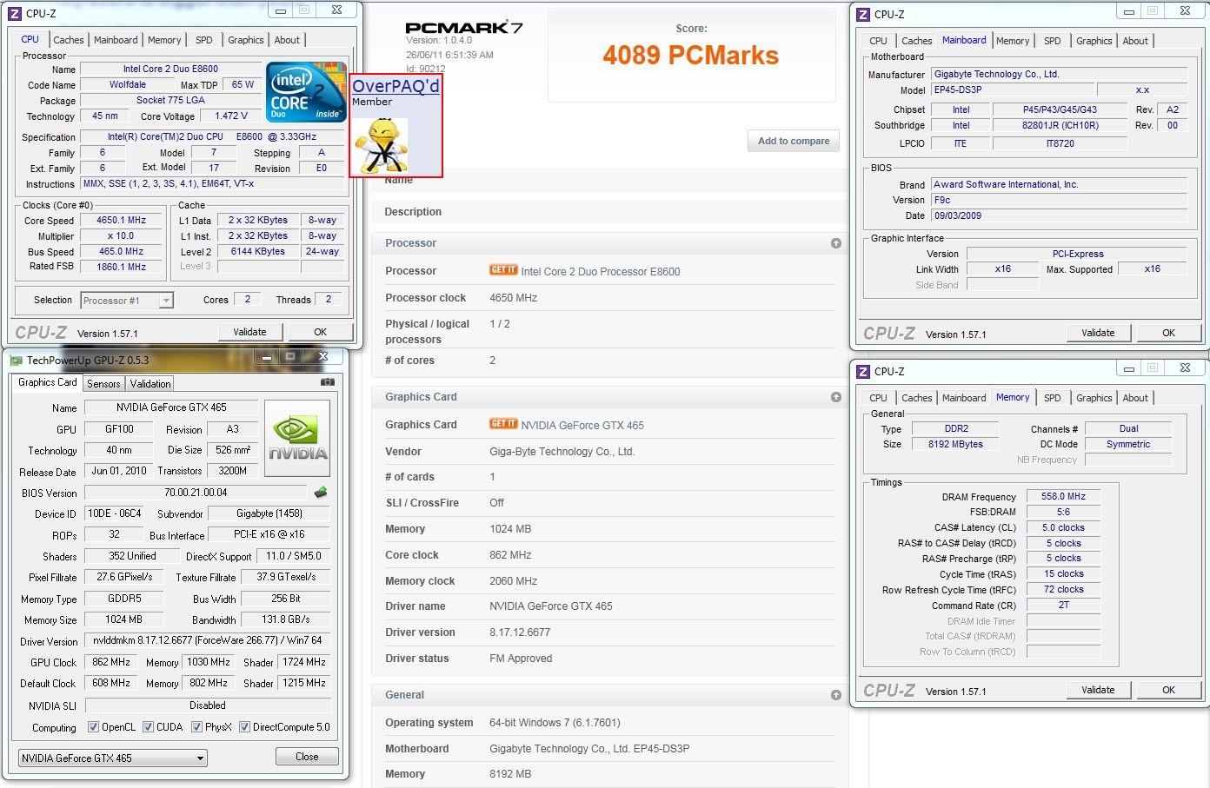
Task: Click the GET IT badge beside the Graphics Card name
Action: (503, 424)
